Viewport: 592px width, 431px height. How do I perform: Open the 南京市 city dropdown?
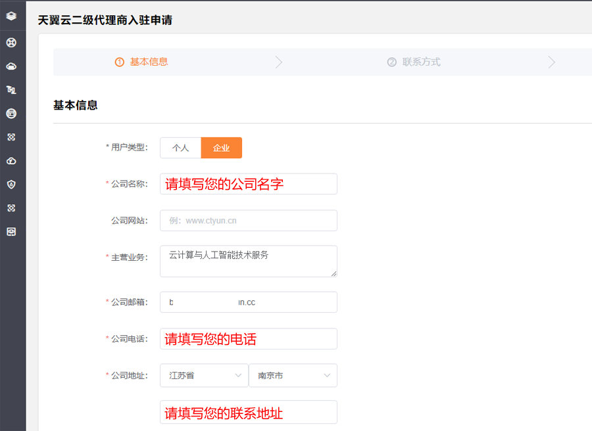293,375
